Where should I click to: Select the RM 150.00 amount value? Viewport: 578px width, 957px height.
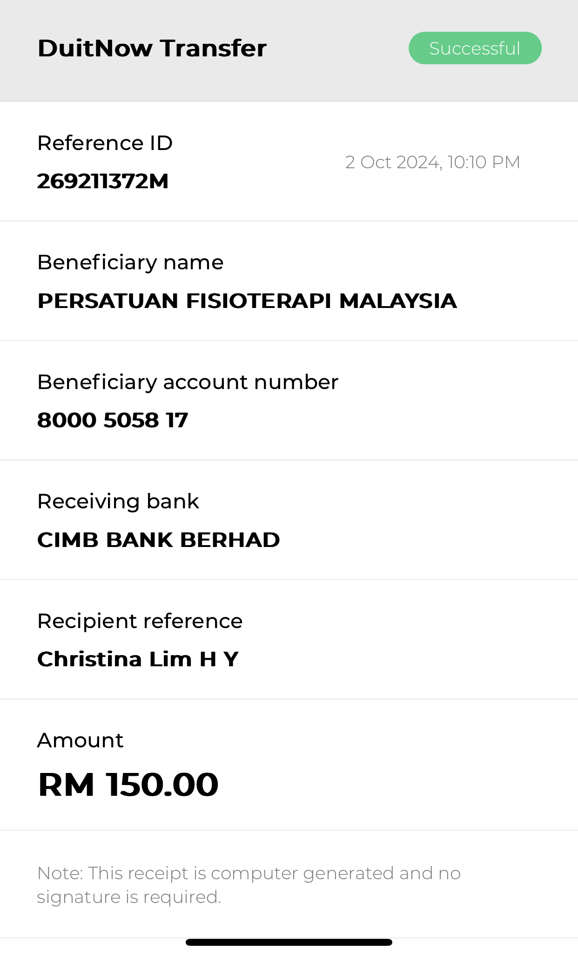pyautogui.click(x=128, y=785)
